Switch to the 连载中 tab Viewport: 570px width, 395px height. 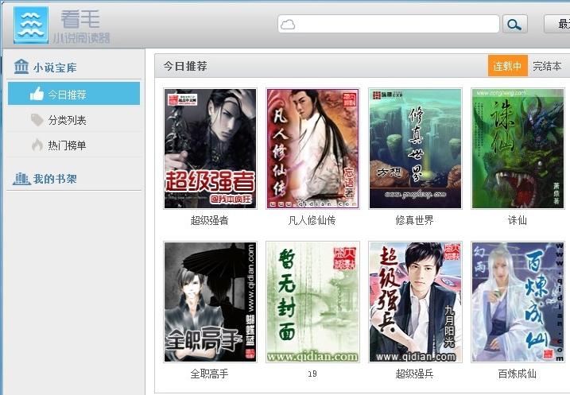pos(507,66)
